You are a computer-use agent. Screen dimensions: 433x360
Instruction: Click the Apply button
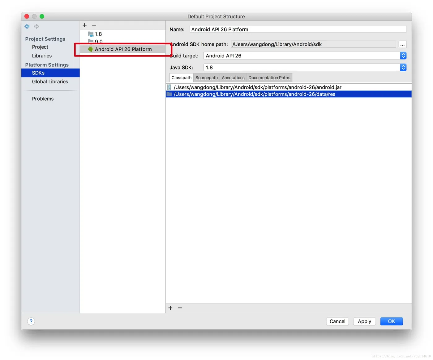point(364,321)
